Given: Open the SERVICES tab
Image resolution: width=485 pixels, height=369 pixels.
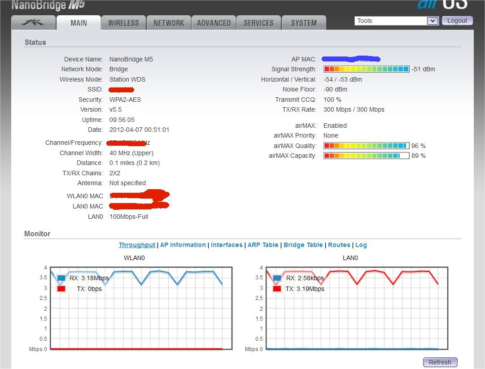Looking at the screenshot, I should point(258,22).
